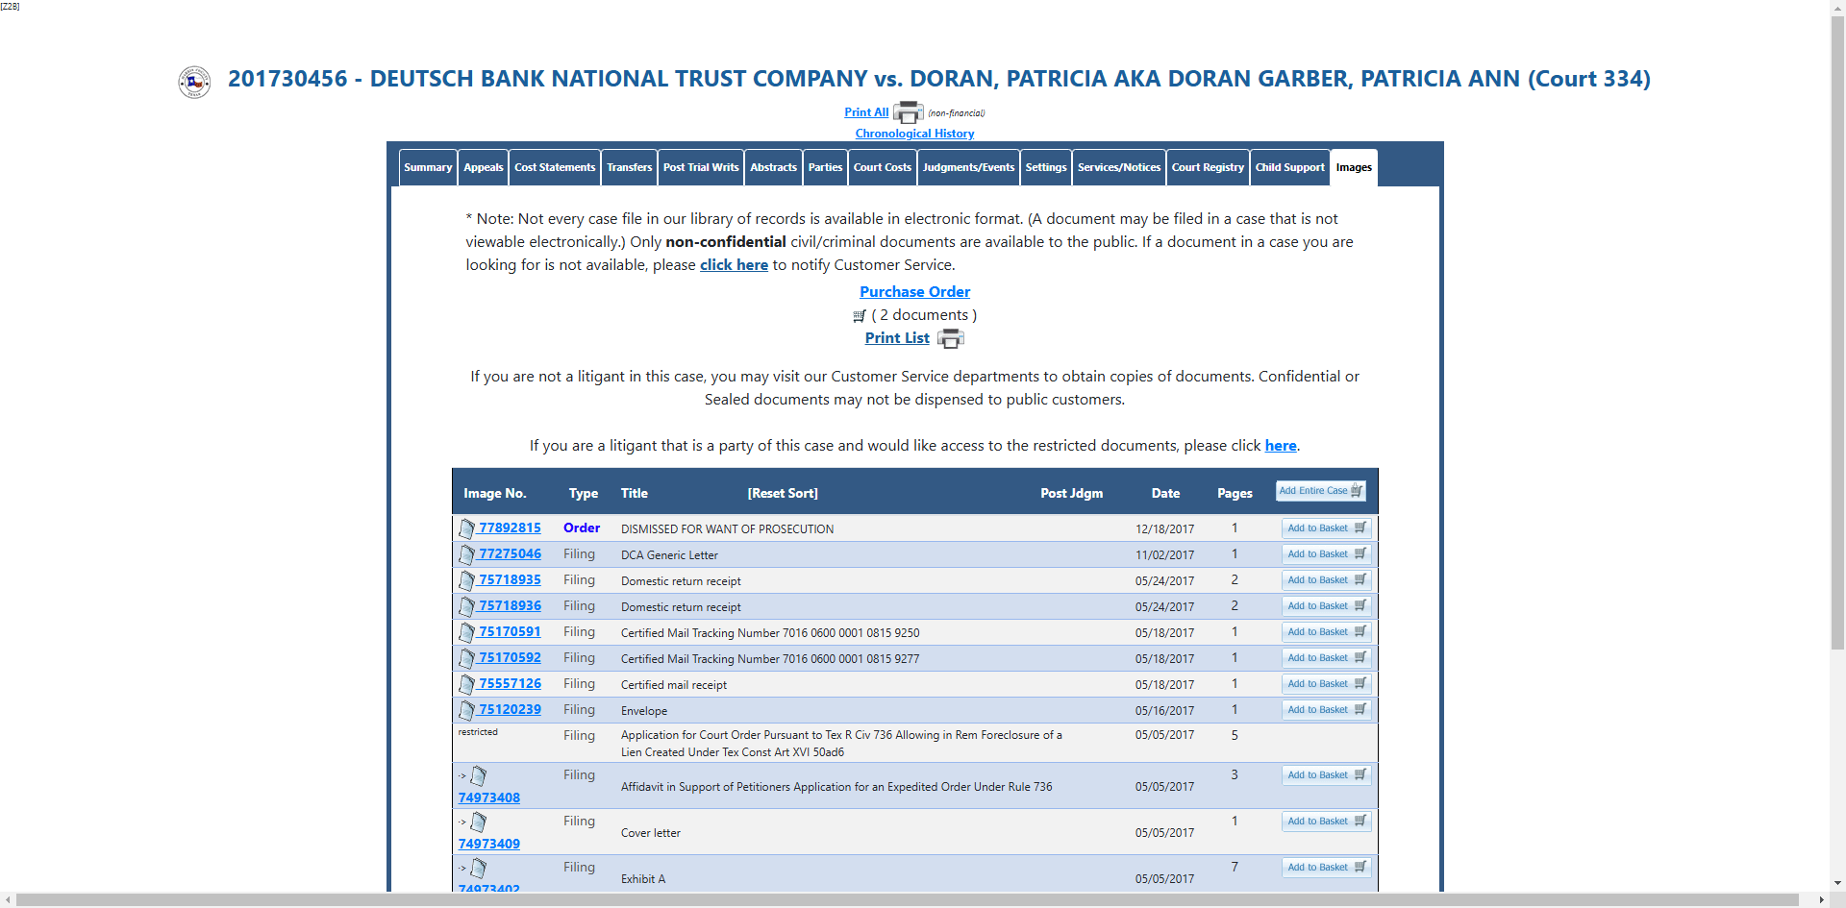The image size is (1846, 908).
Task: Click the court seal logo icon
Action: pyautogui.click(x=194, y=82)
